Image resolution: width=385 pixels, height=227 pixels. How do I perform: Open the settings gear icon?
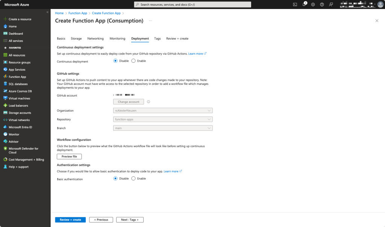coord(313,5)
